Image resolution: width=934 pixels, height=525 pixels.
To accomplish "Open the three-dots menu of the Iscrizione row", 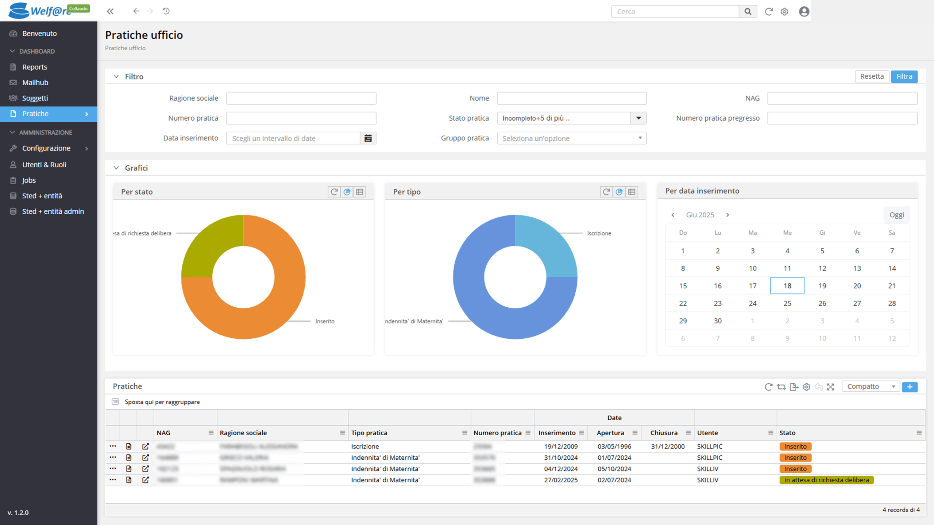I will 113,446.
